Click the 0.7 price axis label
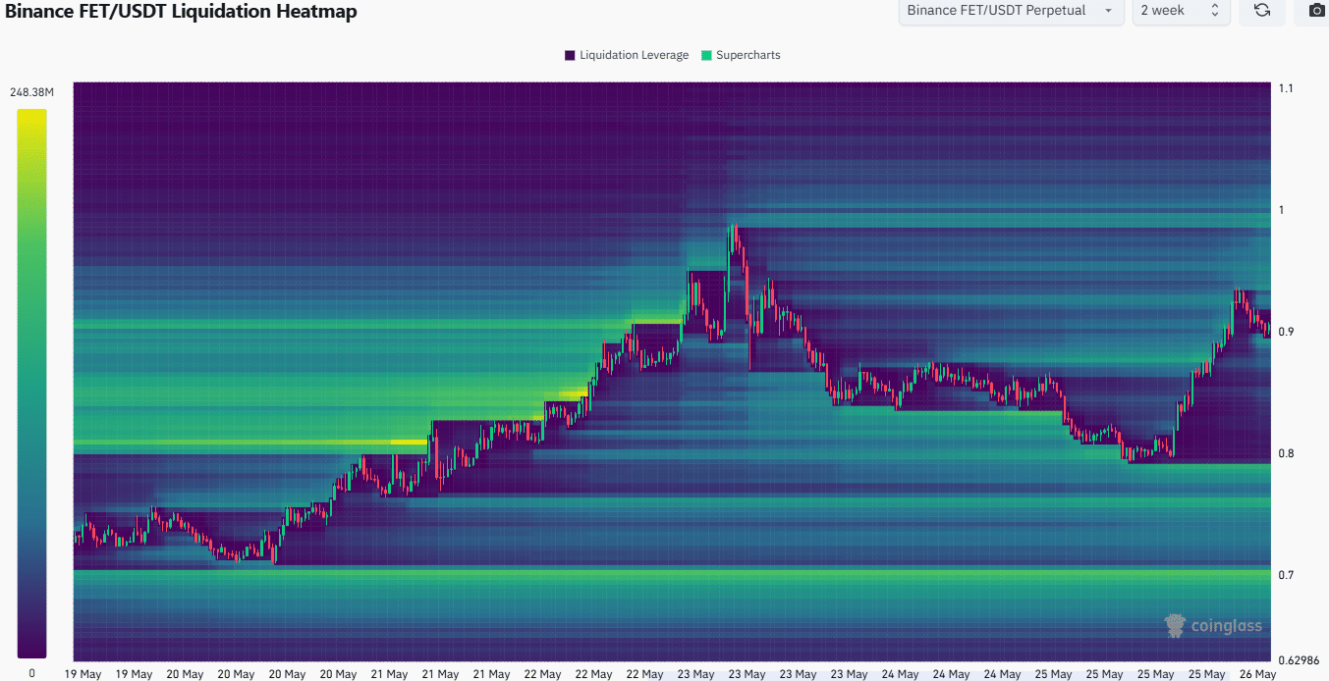Viewport: 1329px width, 681px height. [x=1287, y=575]
